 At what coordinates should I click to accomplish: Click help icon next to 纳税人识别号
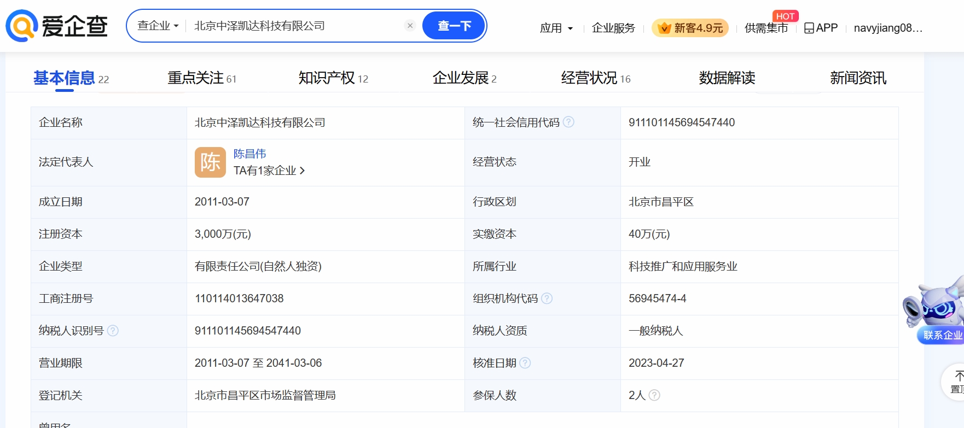pos(113,331)
